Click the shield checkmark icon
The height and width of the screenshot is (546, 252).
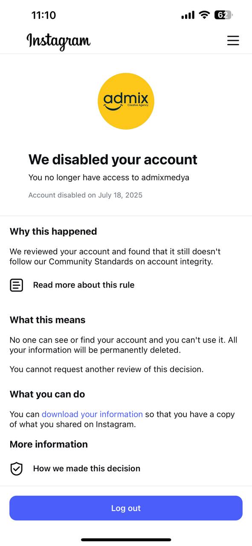(x=16, y=469)
